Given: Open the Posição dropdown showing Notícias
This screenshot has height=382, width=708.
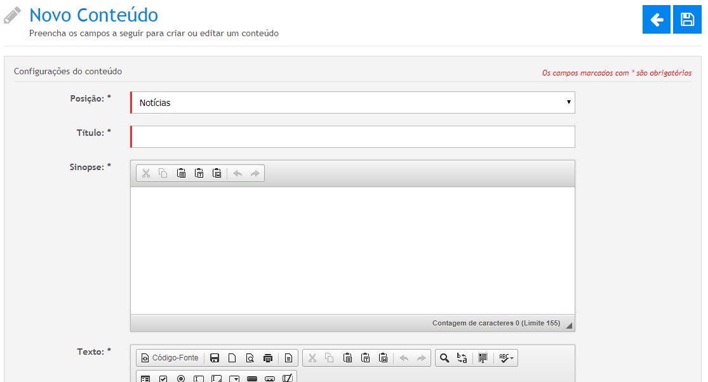Looking at the screenshot, I should [x=352, y=102].
